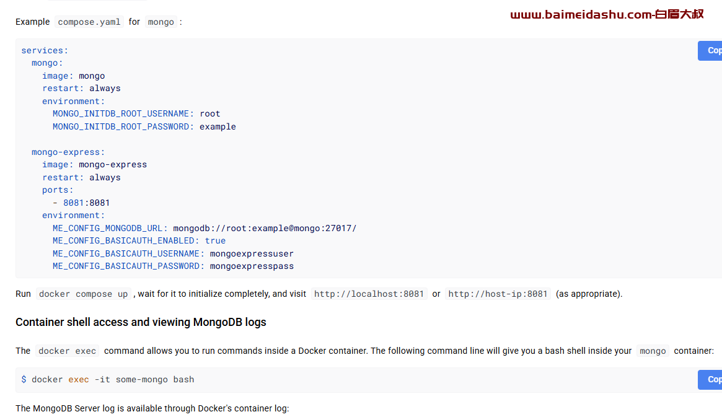Click the inline 'mongo' code after 'for'

pos(161,22)
